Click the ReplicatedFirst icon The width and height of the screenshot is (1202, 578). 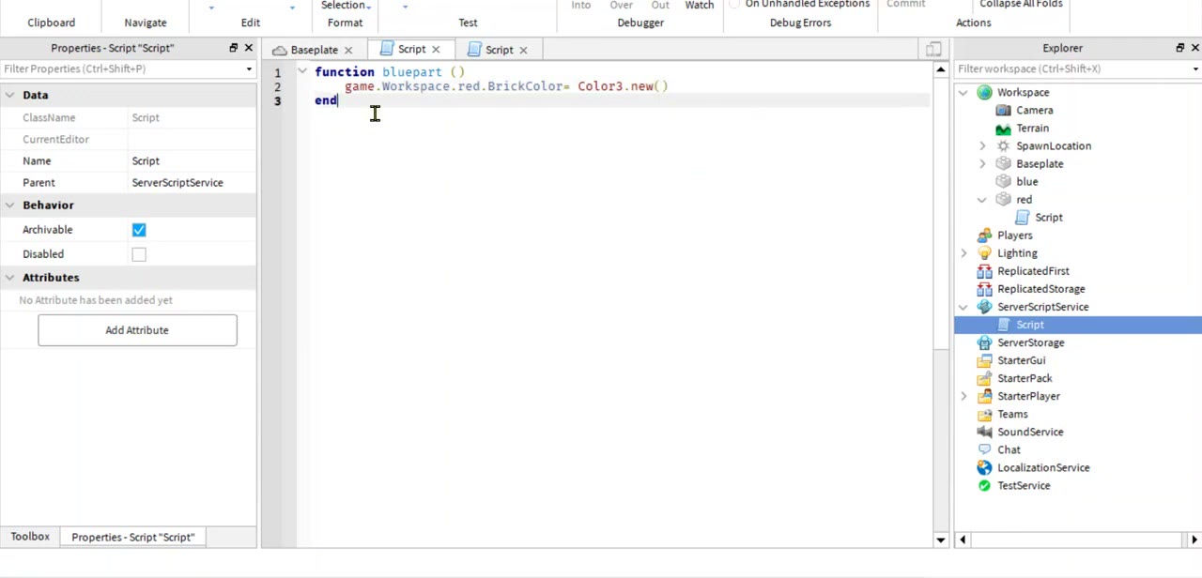tap(984, 271)
